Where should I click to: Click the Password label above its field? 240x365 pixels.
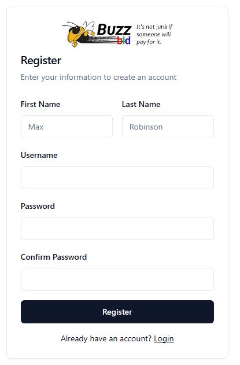38,206
